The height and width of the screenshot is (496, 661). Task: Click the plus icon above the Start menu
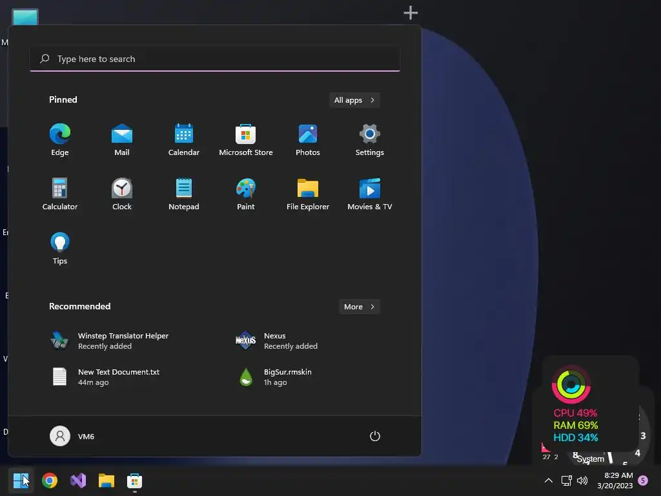tap(411, 13)
